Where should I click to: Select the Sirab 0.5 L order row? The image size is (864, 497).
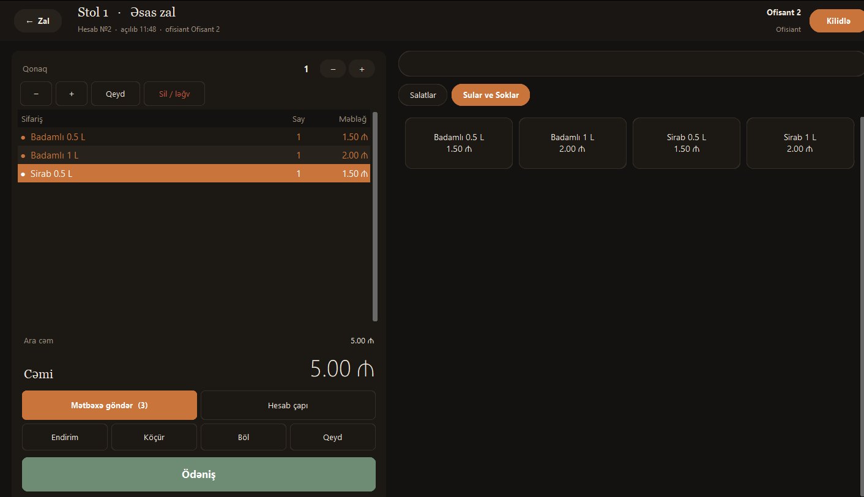tap(194, 173)
